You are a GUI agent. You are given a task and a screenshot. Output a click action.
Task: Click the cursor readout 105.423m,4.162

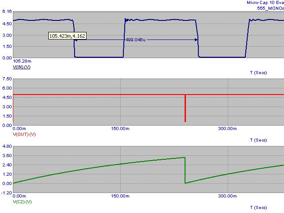pos(67,36)
